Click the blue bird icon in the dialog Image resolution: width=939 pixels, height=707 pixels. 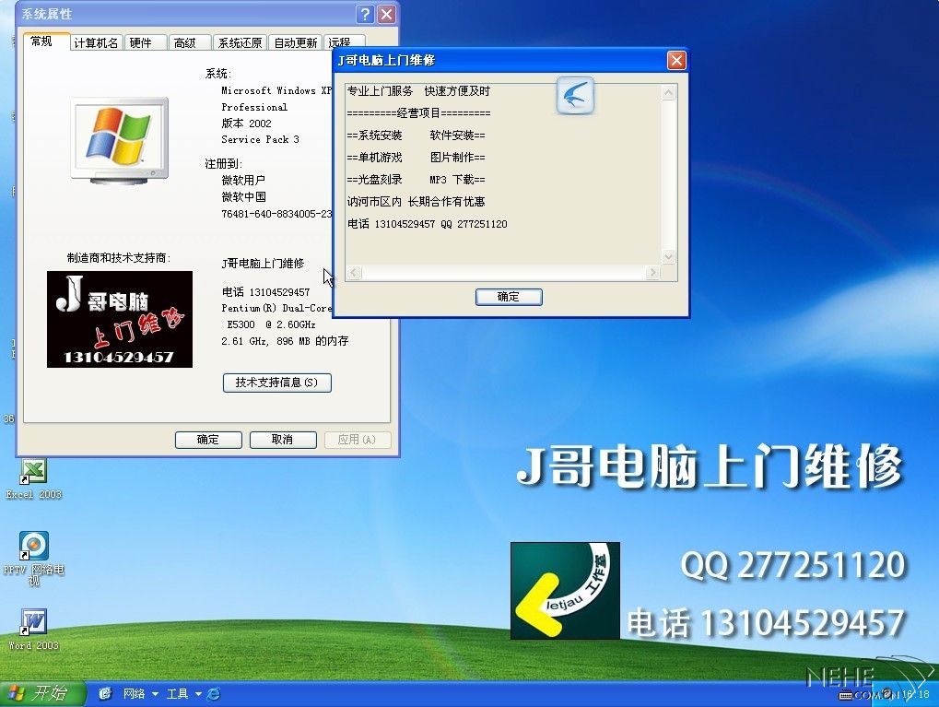[x=575, y=95]
